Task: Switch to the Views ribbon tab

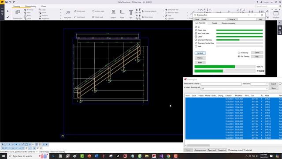Action: (x=44, y=6)
